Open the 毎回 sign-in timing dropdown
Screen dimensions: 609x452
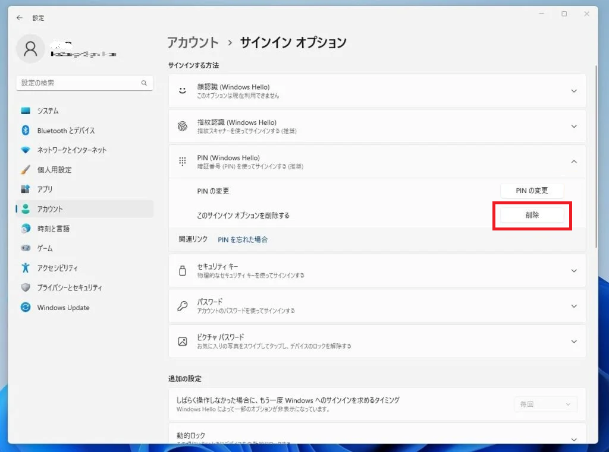pos(546,404)
